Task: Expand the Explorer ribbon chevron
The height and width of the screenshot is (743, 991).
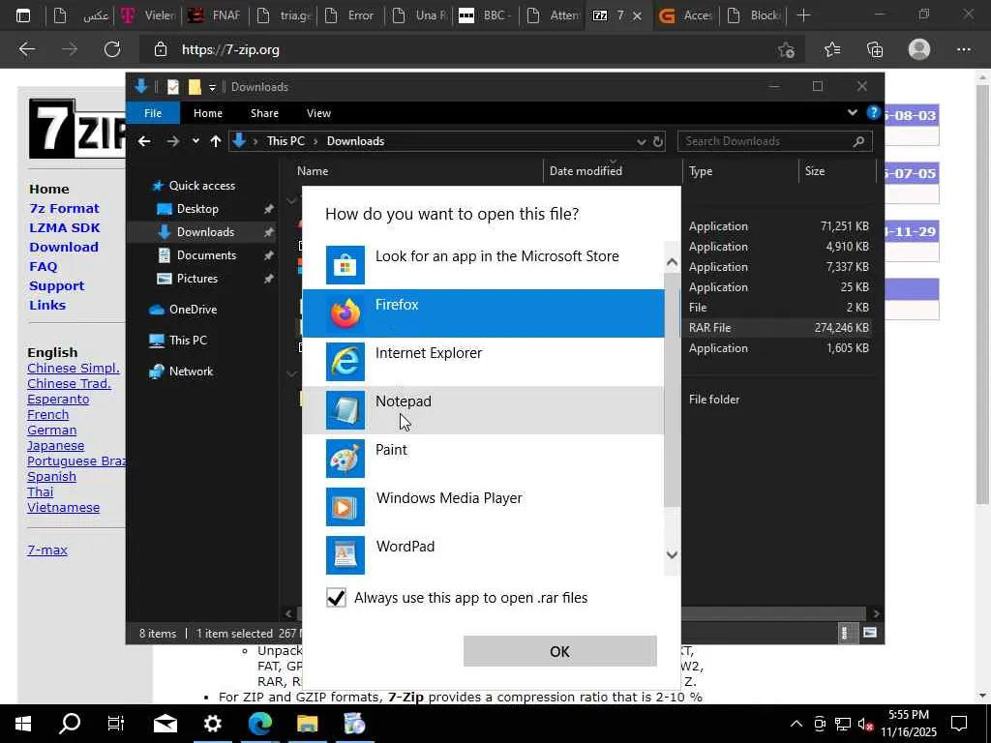Action: [852, 112]
